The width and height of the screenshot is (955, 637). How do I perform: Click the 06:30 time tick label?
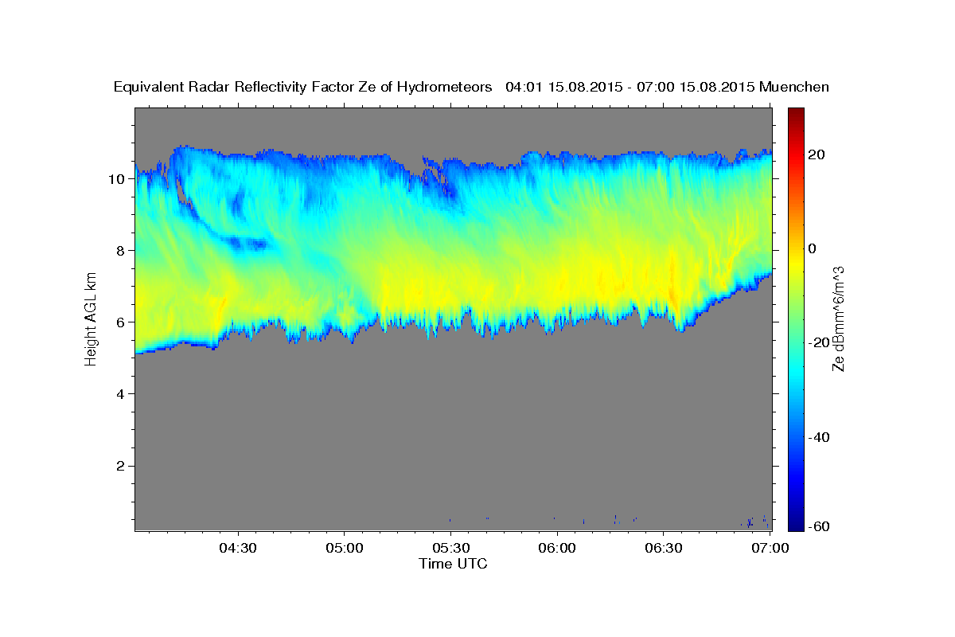[x=663, y=548]
